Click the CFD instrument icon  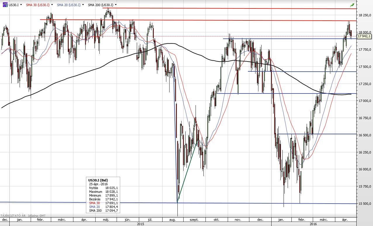pyautogui.click(x=5, y=5)
